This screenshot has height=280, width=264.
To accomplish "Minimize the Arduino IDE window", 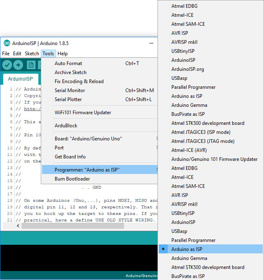I will [x=151, y=43].
